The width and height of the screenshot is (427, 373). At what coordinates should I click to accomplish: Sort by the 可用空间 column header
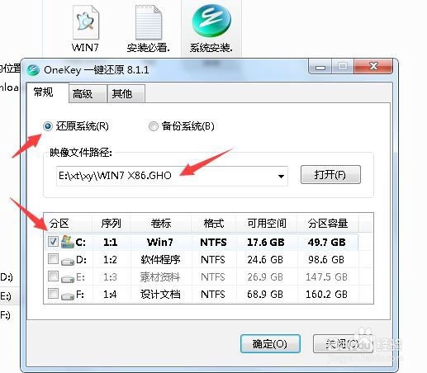(267, 223)
